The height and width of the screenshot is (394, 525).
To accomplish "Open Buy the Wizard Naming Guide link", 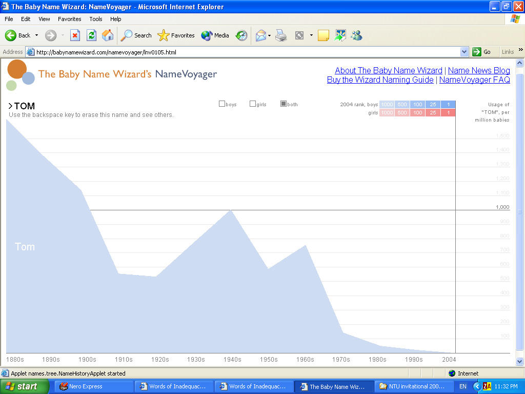I will (380, 80).
